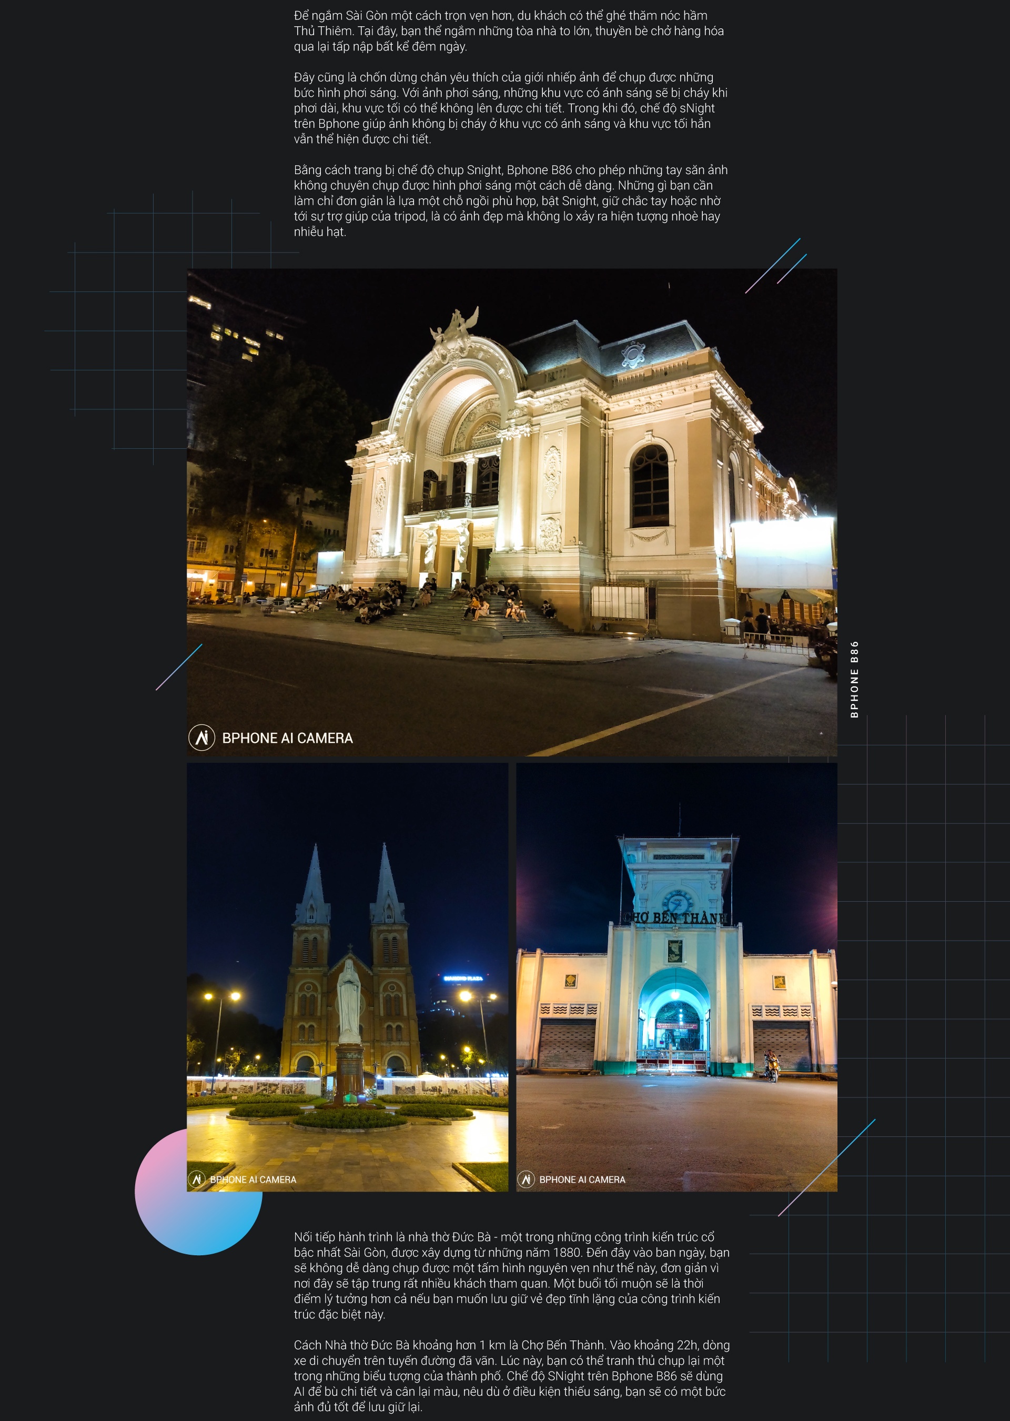
Task: Click the paragraph starting with Để ngắm Sài Gòn
Action: (509, 31)
